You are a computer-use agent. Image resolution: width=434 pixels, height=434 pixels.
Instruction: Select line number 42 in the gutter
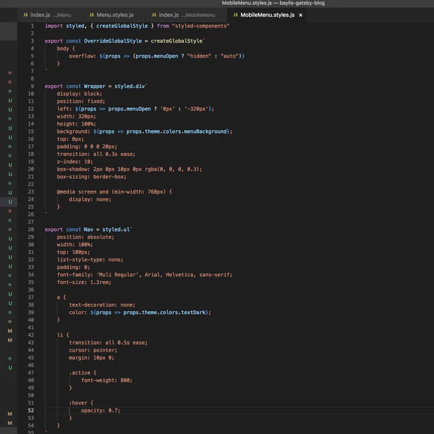(x=31, y=335)
